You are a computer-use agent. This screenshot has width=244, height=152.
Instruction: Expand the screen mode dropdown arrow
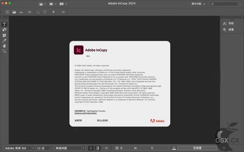click(x=56, y=4)
